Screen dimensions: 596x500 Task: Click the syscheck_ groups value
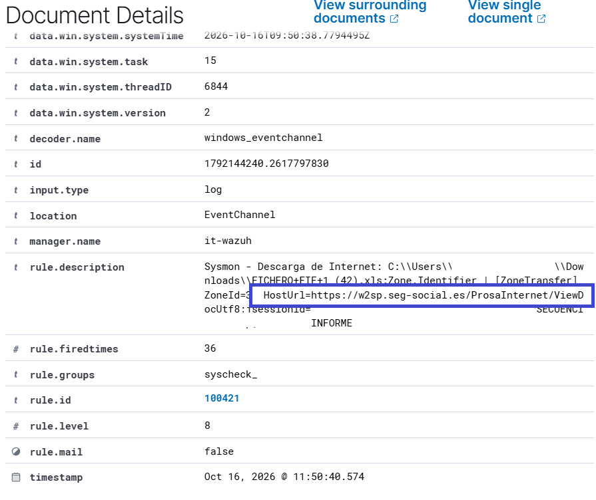(230, 374)
